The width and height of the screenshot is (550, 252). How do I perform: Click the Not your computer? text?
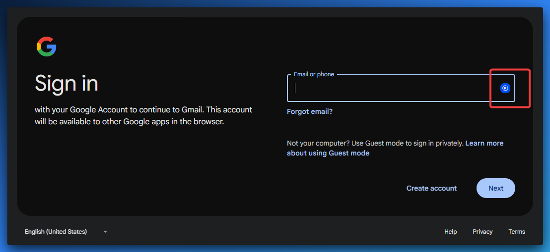point(318,143)
